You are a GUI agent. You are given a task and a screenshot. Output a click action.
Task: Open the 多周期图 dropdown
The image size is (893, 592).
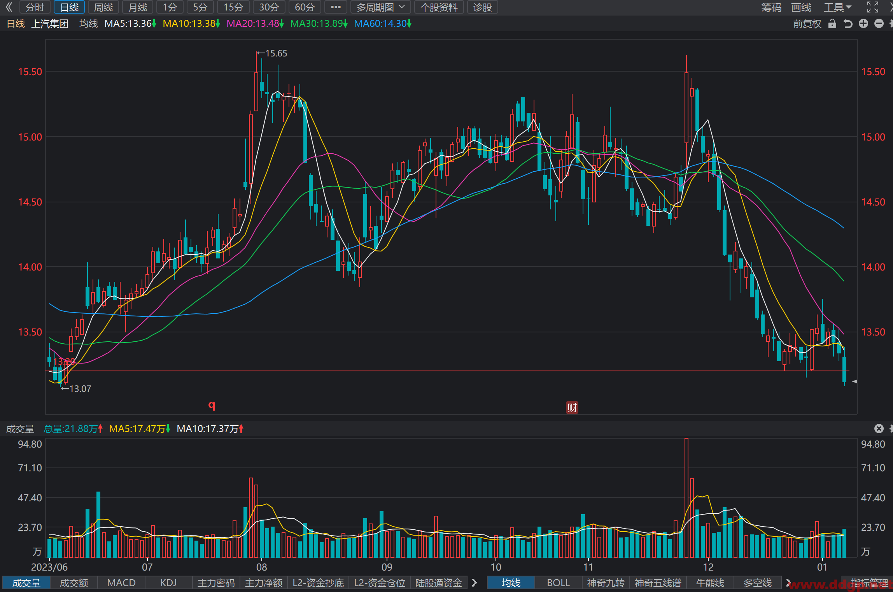pos(380,7)
